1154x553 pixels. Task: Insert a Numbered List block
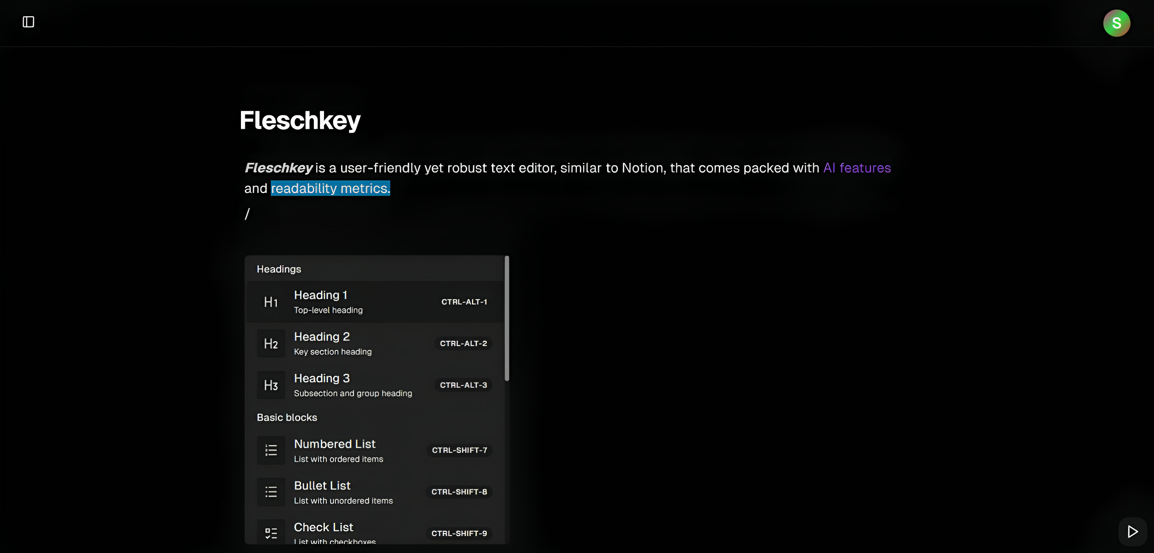pos(375,451)
